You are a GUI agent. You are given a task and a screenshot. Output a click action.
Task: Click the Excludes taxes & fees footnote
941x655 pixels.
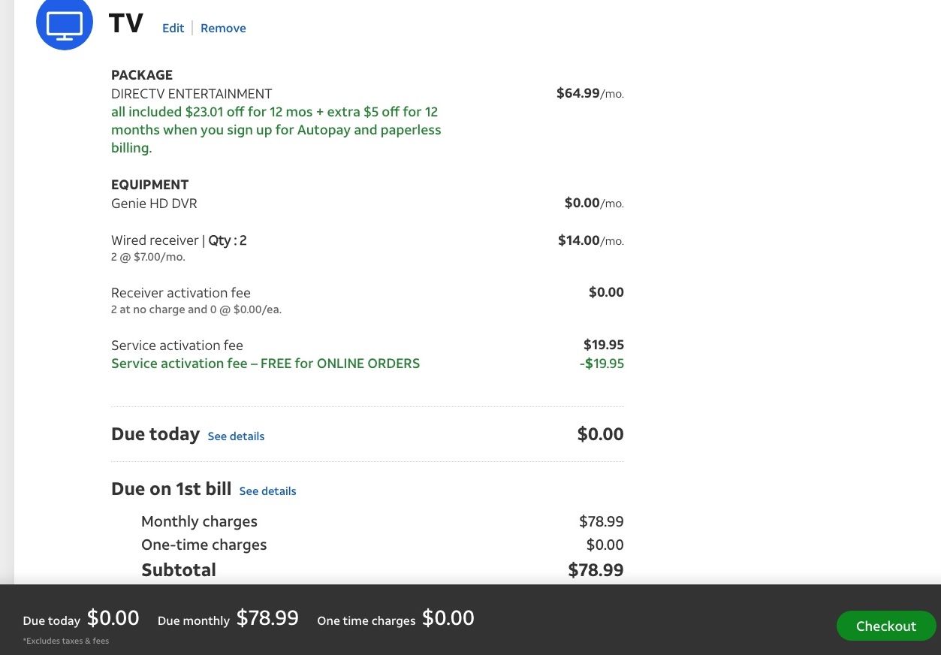66,641
